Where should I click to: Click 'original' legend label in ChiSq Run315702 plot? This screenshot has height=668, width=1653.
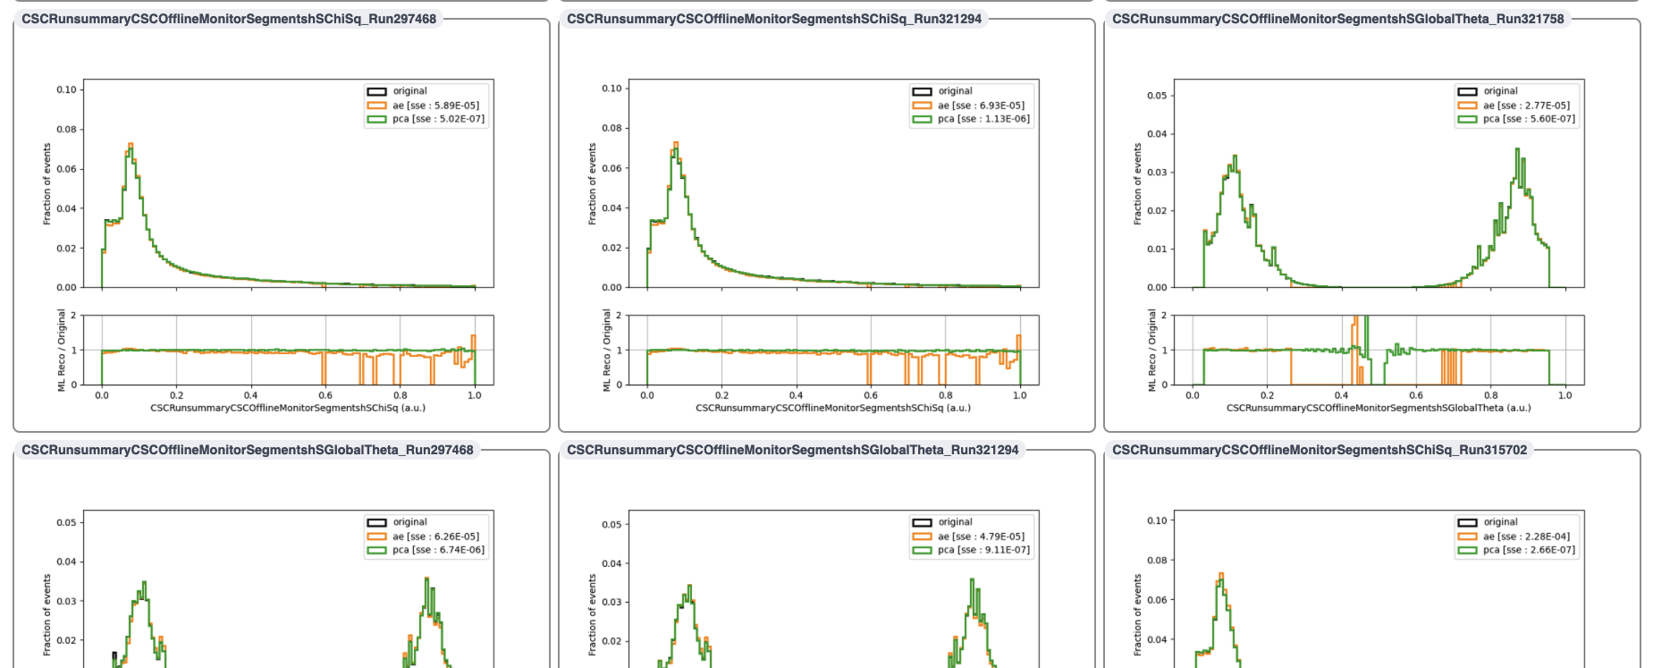pyautogui.click(x=1500, y=522)
